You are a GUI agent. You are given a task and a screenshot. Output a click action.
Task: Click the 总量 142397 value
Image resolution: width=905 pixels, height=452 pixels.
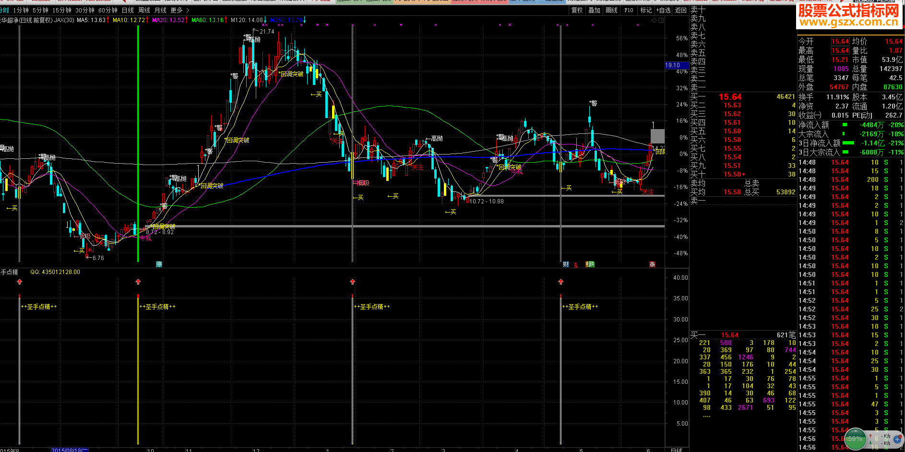pyautogui.click(x=891, y=69)
